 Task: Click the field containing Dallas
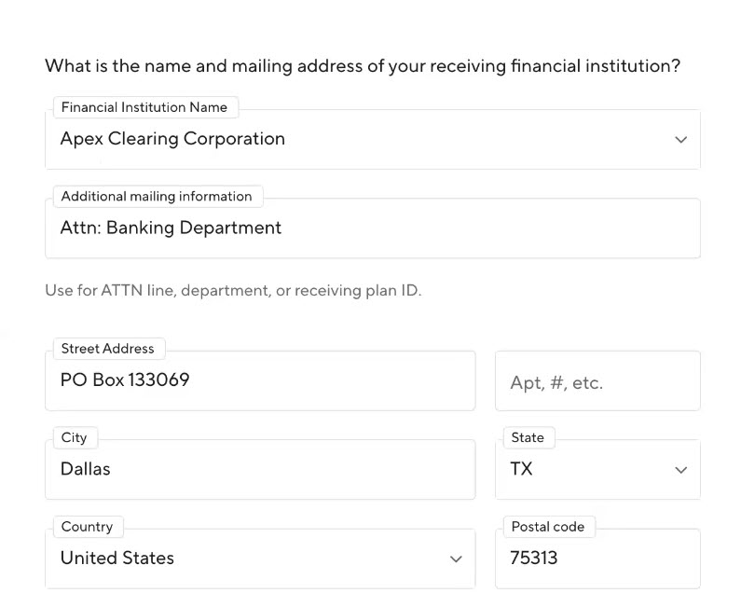point(260,470)
